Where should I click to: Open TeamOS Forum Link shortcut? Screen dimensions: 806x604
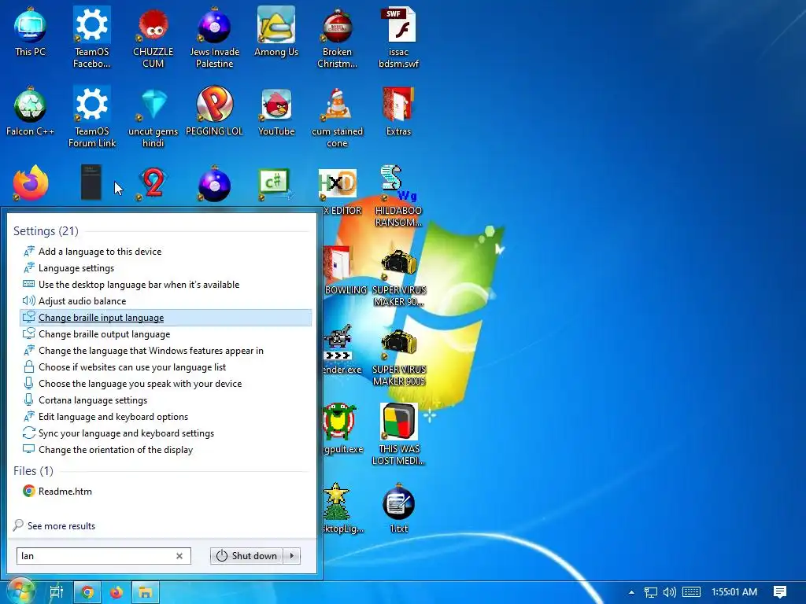91,116
